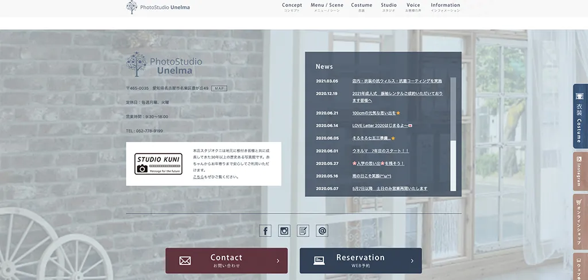Open the Instagram side tab
The height and width of the screenshot is (280, 588).
tap(580, 171)
